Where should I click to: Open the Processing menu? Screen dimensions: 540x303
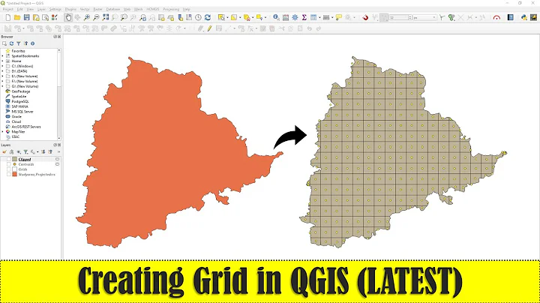[x=171, y=9]
